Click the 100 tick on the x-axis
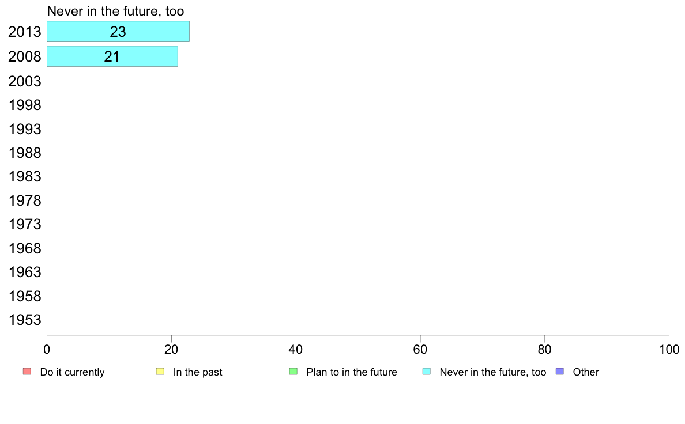This screenshot has height=424, width=685. [x=669, y=349]
